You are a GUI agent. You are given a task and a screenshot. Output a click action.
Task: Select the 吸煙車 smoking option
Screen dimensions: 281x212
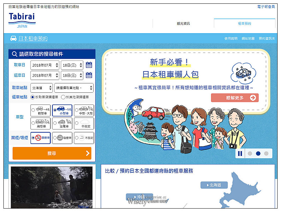(62, 137)
